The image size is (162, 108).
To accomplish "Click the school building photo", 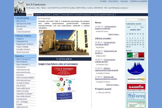I will coord(64,42).
